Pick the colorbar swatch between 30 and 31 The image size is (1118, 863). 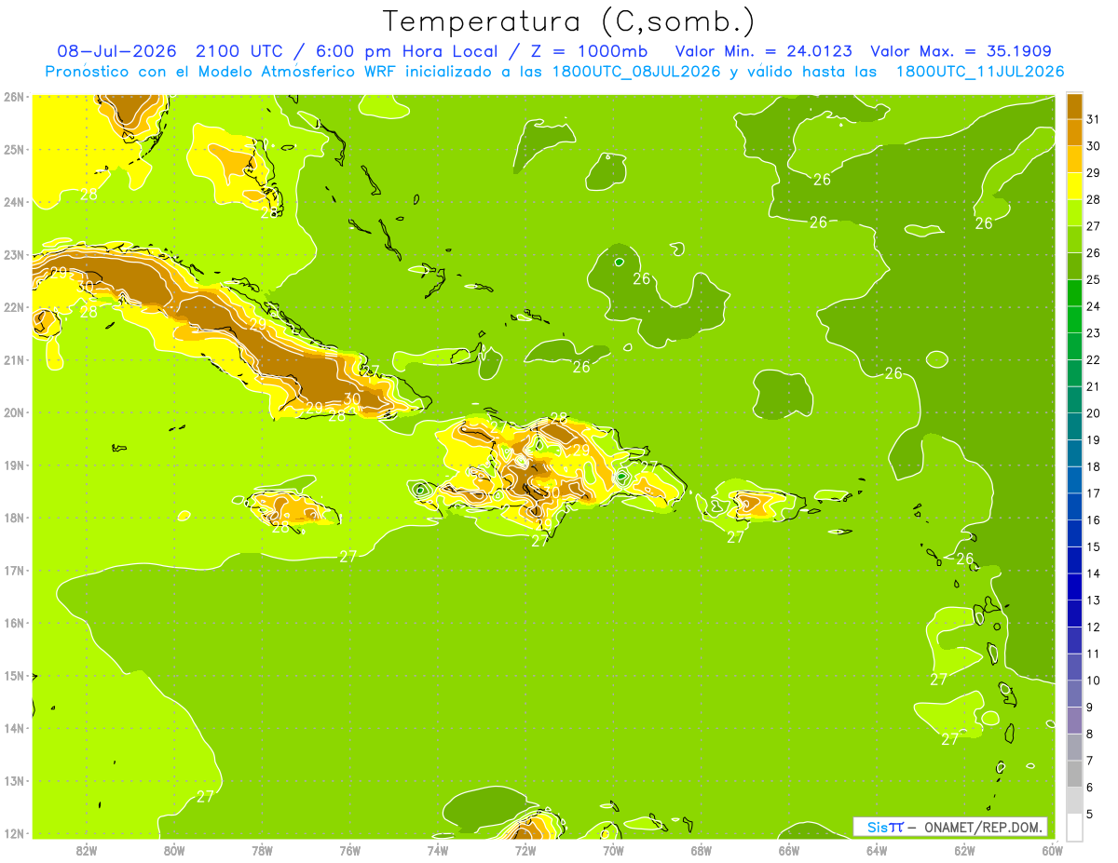[x=1074, y=133]
